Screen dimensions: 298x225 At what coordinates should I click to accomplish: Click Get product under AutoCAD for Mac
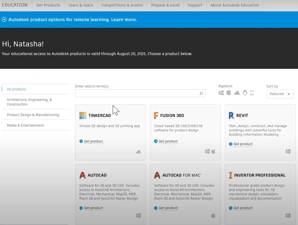click(x=168, y=208)
